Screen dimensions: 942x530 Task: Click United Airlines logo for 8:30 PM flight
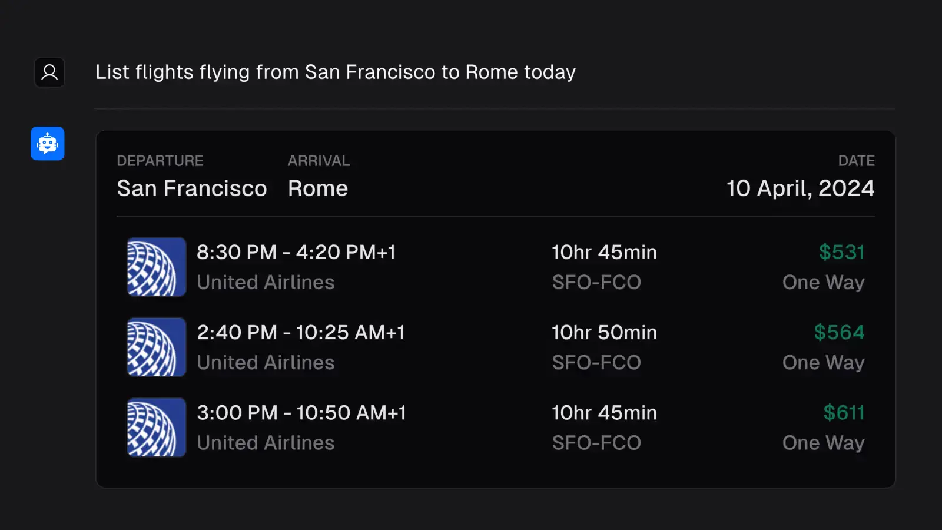(157, 267)
